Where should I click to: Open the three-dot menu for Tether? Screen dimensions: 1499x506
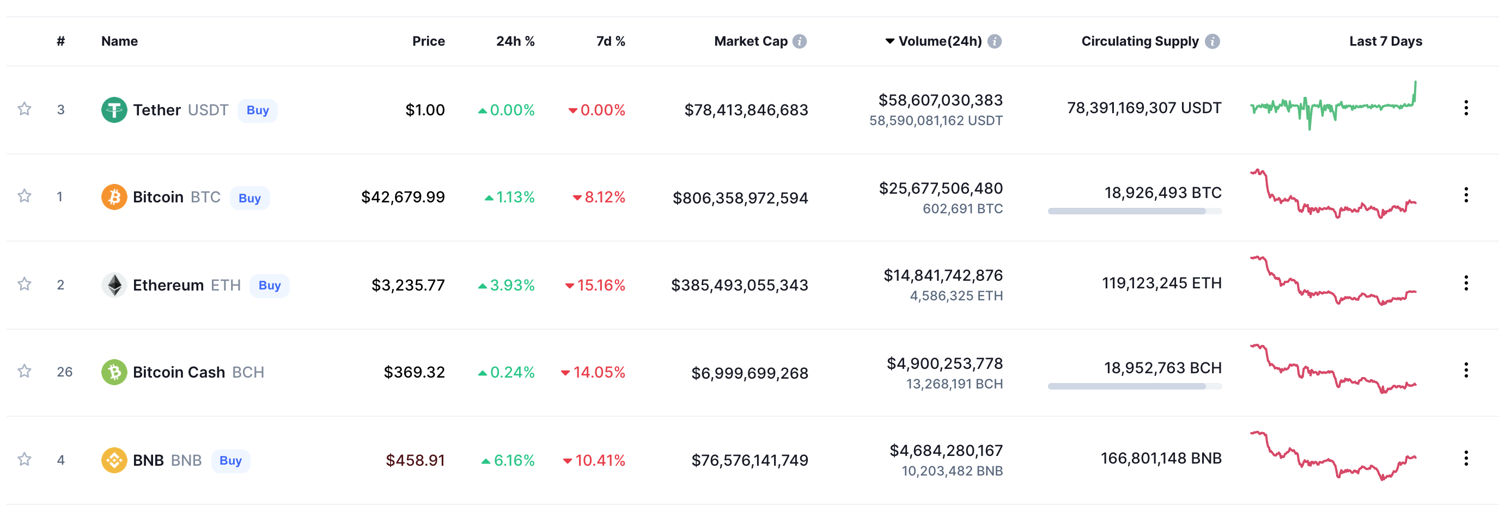(x=1466, y=108)
